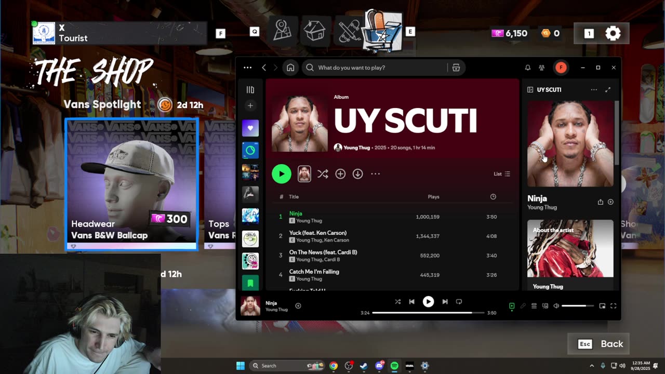Open game map icon in top bar
The height and width of the screenshot is (374, 665).
coord(283,30)
